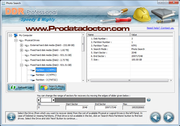Click the Disk2 2.73 TB drive icon

(x=27, y=60)
